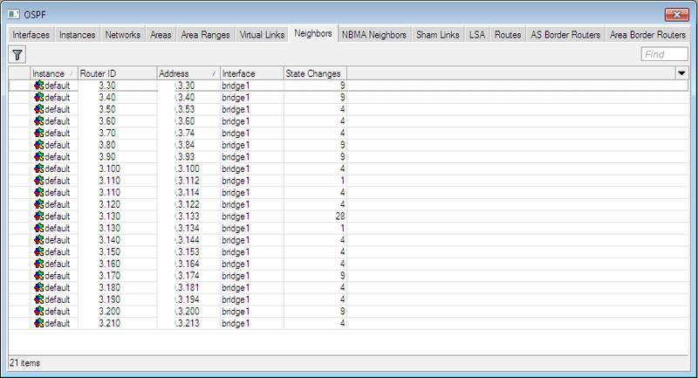Image resolution: width=698 pixels, height=378 pixels.
Task: Click the instance icon in row 3.70
Action: point(39,133)
